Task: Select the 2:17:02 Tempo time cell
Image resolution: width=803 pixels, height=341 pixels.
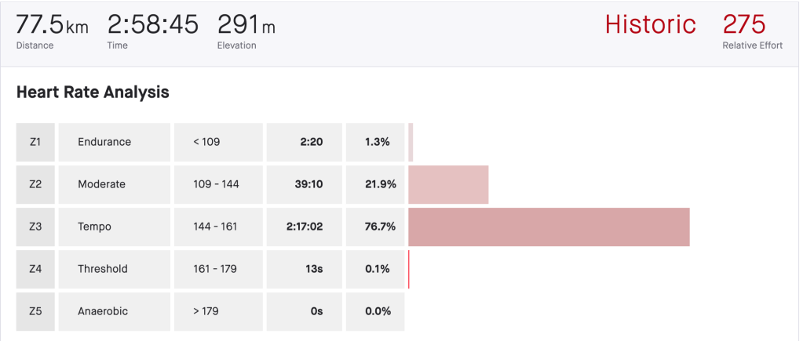Action: click(305, 227)
